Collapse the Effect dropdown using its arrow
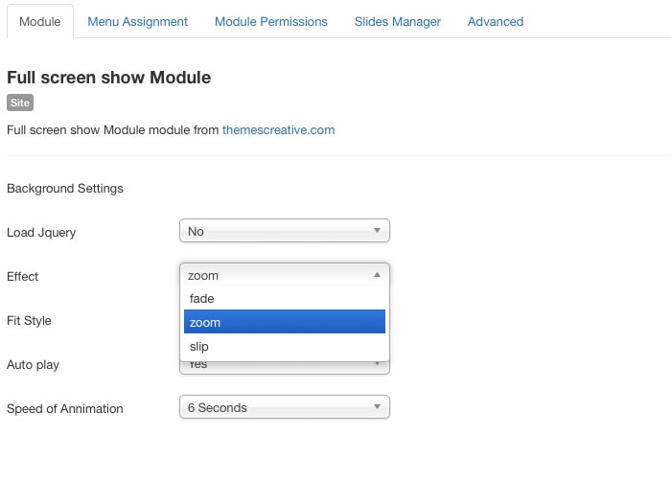Screen dimensions: 671x503 [377, 275]
